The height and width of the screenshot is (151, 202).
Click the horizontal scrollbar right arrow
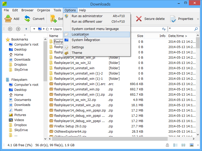(x=193, y=139)
